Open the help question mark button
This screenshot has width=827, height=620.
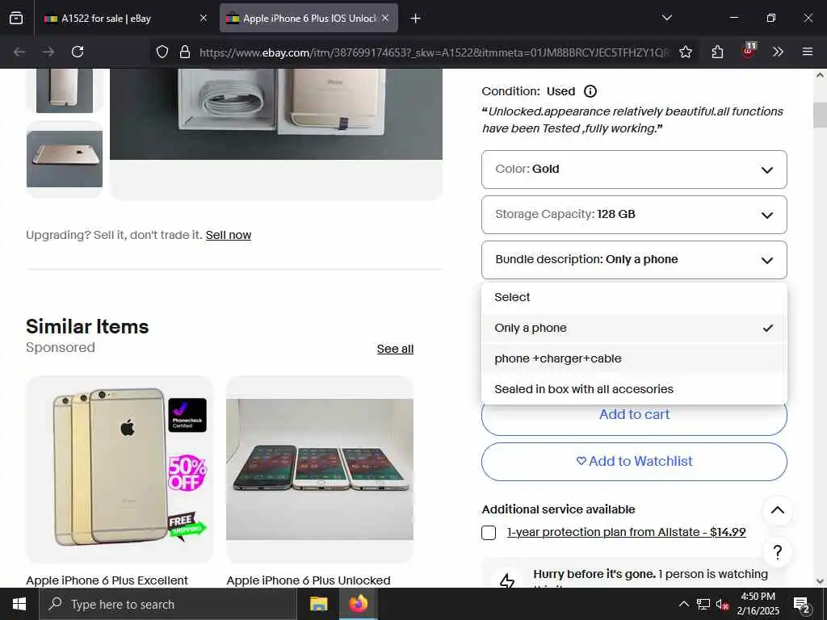(x=778, y=552)
